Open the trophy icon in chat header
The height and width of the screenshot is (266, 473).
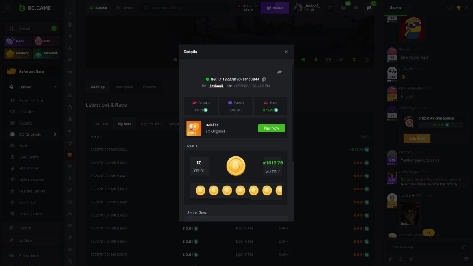click(x=458, y=8)
